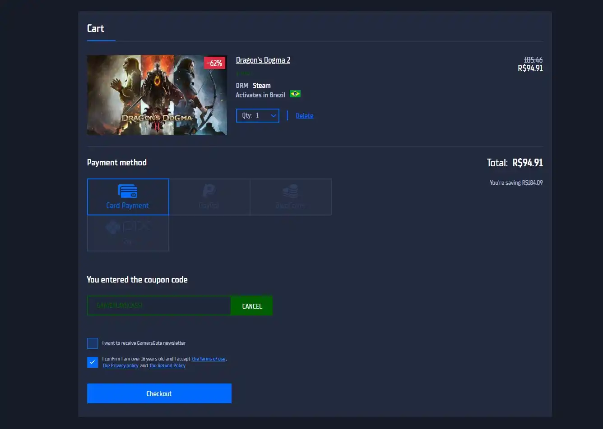
Task: Click the Brazil flag icon
Action: point(295,94)
